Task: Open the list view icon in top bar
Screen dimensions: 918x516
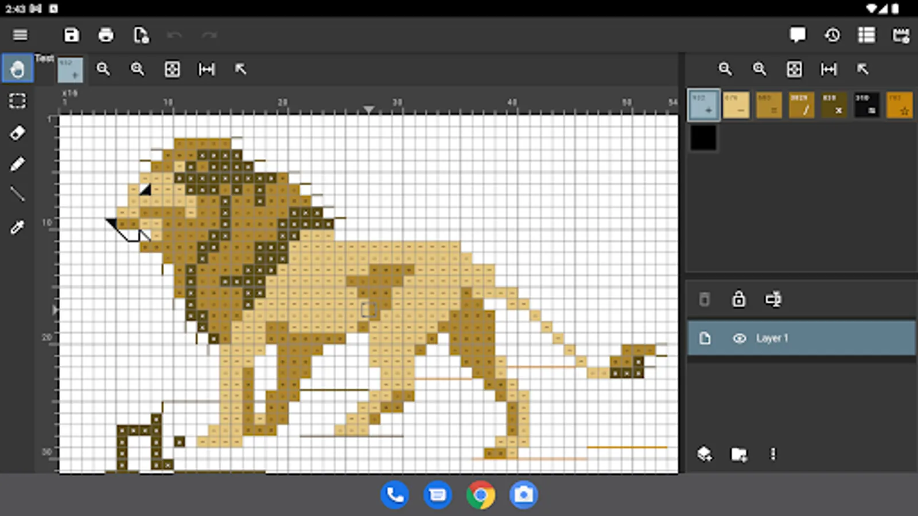Action: point(866,35)
